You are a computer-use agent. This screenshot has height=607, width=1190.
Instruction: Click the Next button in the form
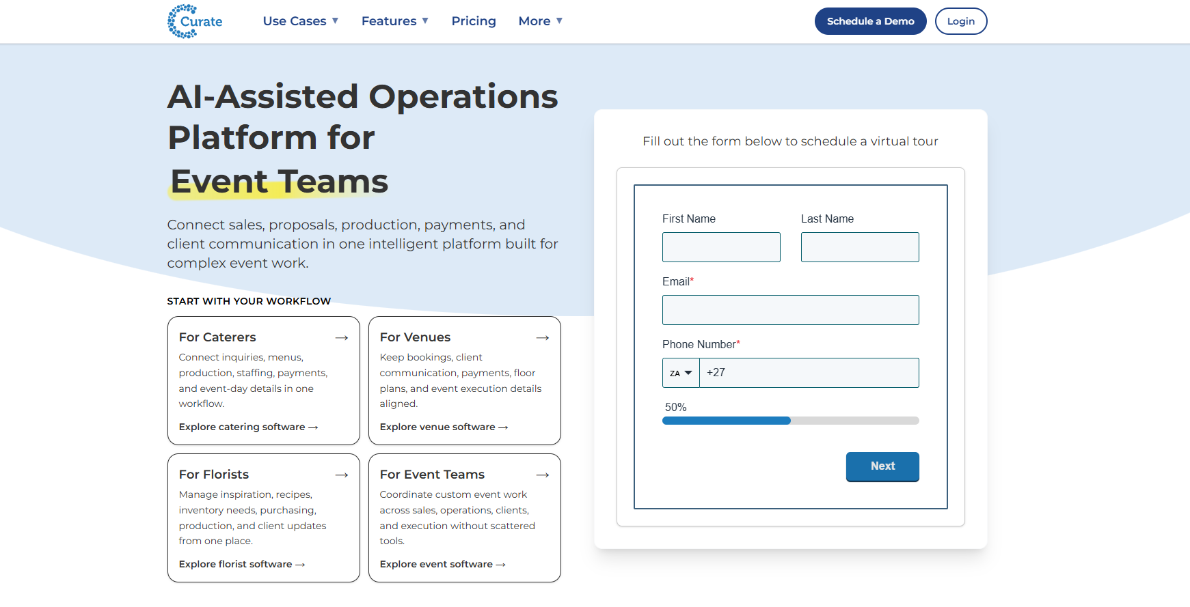(882, 466)
